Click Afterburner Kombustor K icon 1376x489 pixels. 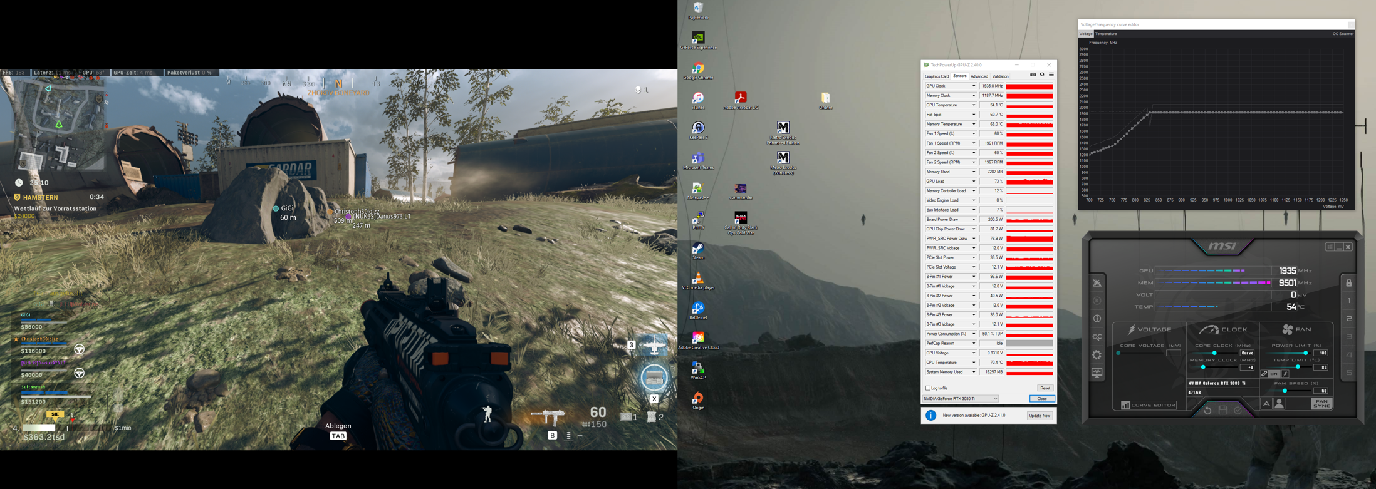click(1097, 301)
